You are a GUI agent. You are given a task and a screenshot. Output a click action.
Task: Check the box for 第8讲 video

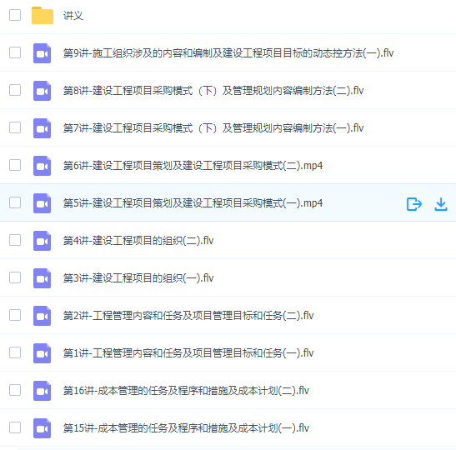tap(15, 90)
